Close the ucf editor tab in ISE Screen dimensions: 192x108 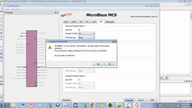pyautogui.click(x=166, y=77)
